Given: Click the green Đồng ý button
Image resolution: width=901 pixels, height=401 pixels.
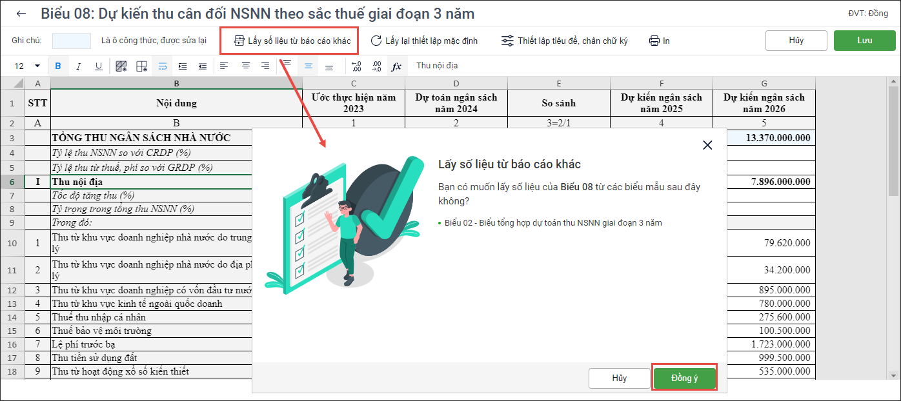Looking at the screenshot, I should (685, 378).
